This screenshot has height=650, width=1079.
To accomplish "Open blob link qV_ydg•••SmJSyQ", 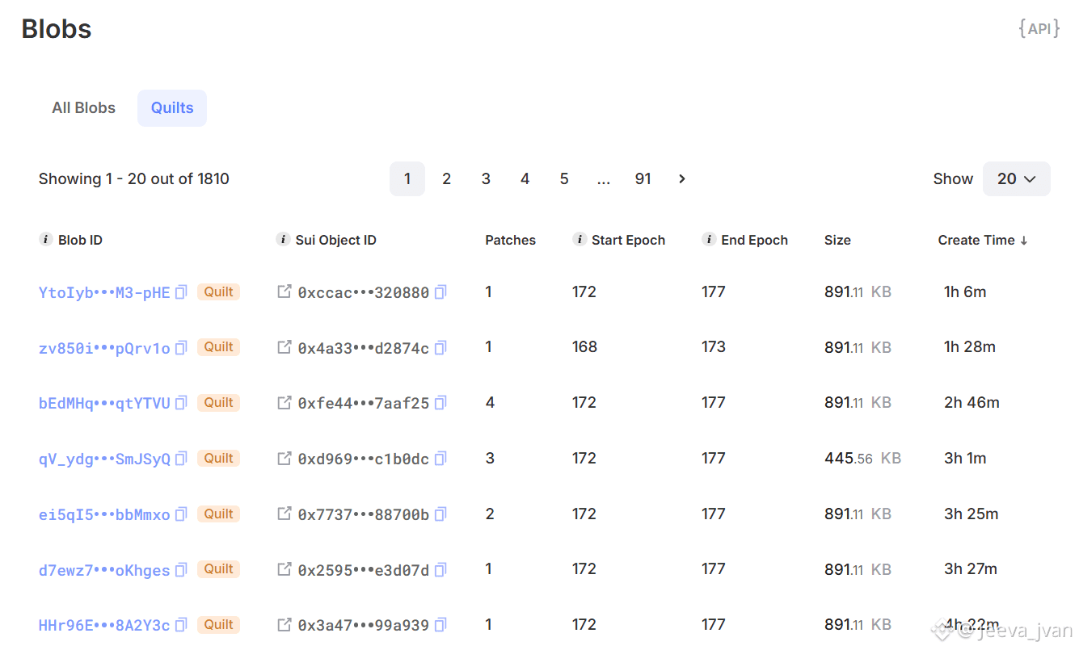I will [104, 459].
